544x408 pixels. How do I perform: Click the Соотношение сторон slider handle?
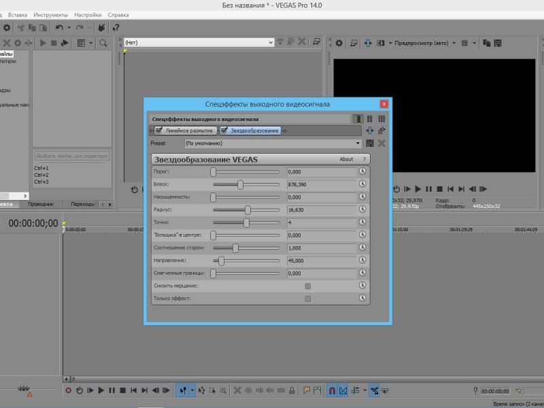(x=235, y=248)
